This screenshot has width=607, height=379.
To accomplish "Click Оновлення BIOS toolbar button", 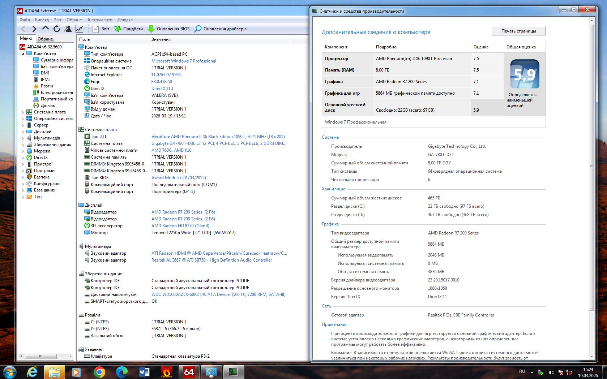I will [x=169, y=29].
